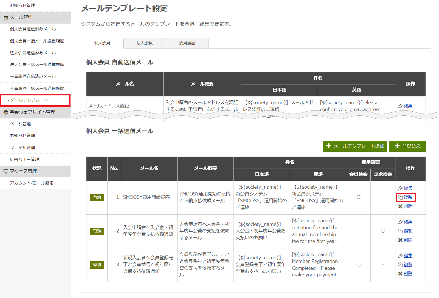
Task: Click 有効 status badge in row No. 3
Action: [x=97, y=265]
